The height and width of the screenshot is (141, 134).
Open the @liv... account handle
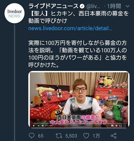(x=93, y=6)
